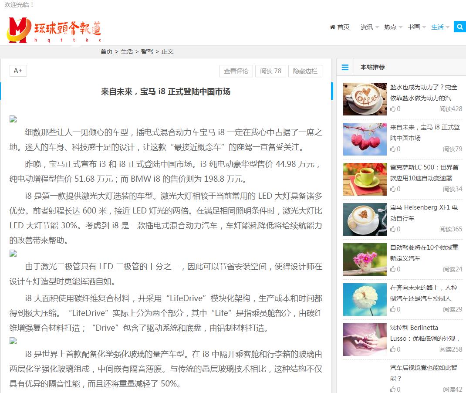Click the home icon next to 首页

click(333, 27)
